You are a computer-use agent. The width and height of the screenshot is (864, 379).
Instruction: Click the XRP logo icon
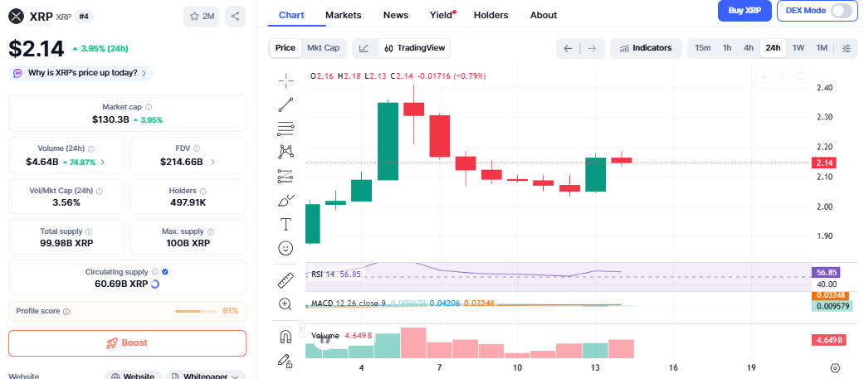tap(17, 17)
